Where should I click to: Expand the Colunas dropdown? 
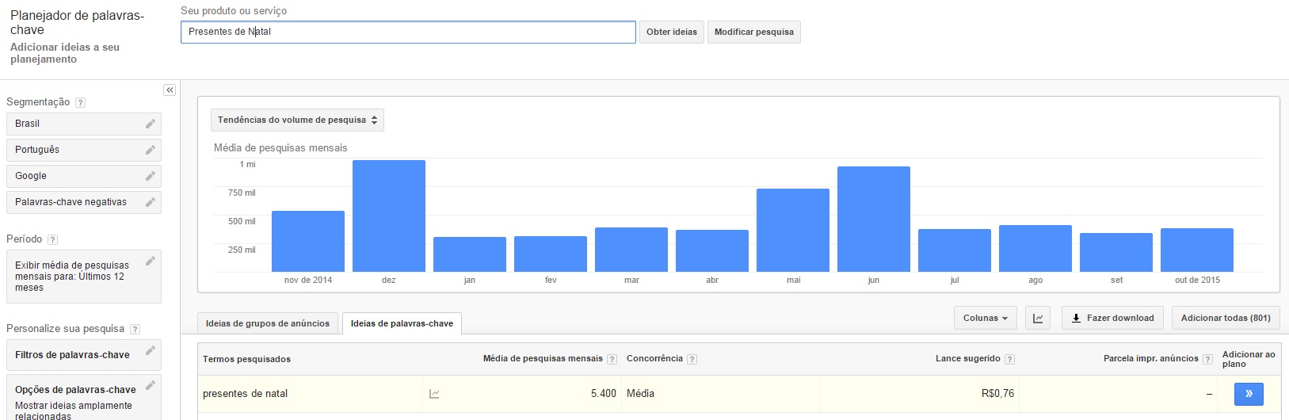(986, 319)
